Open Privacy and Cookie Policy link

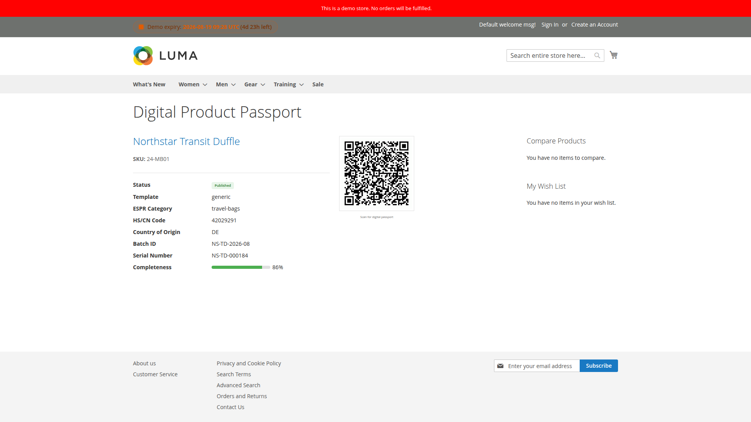249,363
